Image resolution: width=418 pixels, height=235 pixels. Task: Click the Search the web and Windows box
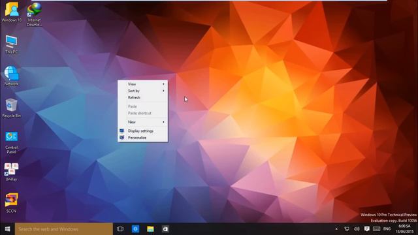tap(64, 229)
